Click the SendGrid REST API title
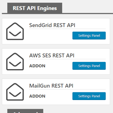Viewport: 113px width, 113px height. [x=52, y=25]
